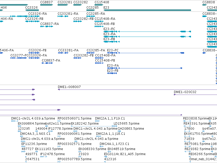
Task: Click EST IP12478.5prime
Action: pyautogui.click(x=44, y=157)
